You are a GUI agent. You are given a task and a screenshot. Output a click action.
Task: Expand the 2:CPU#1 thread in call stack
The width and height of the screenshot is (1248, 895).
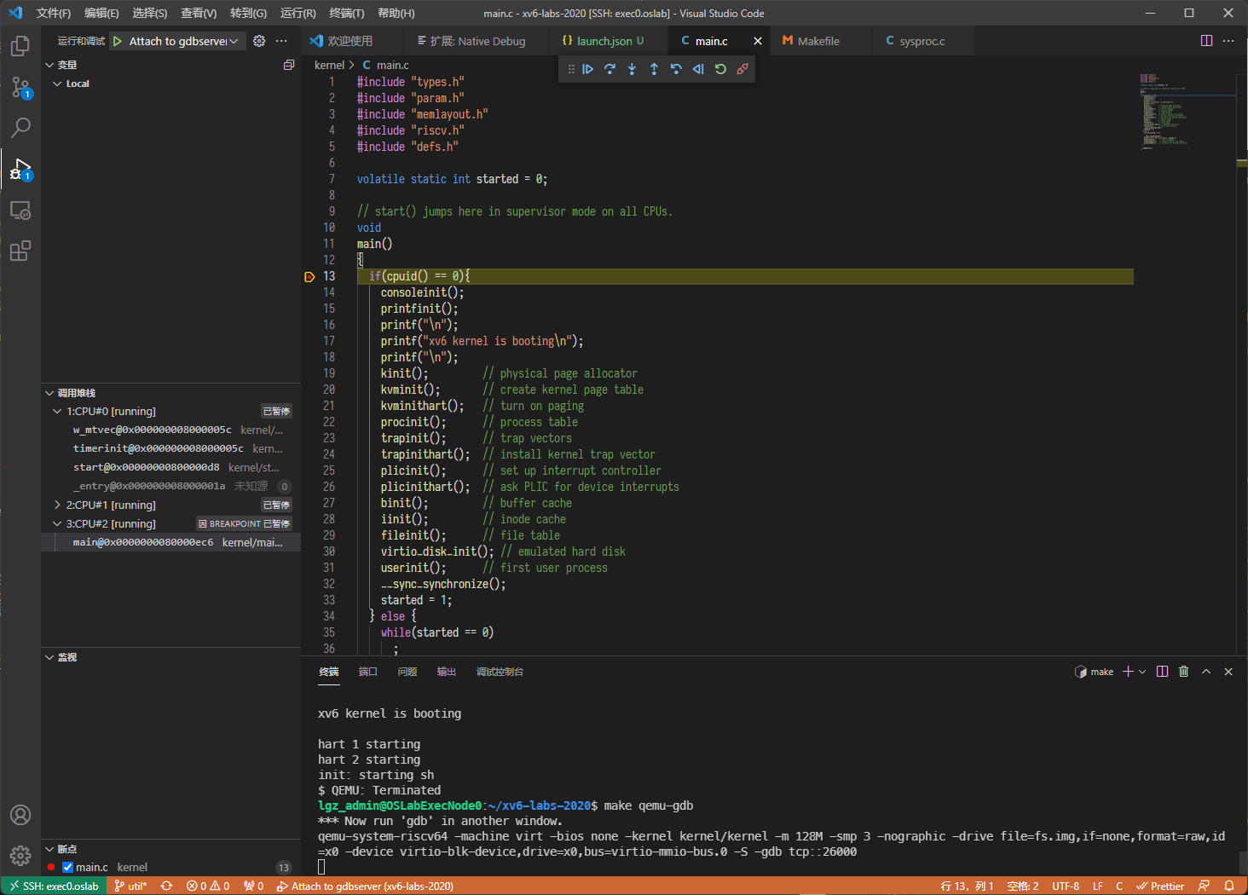point(57,505)
